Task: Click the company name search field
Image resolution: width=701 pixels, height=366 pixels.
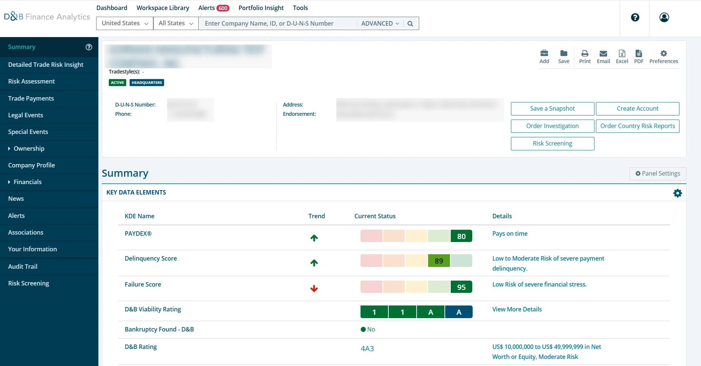Action: (x=278, y=23)
